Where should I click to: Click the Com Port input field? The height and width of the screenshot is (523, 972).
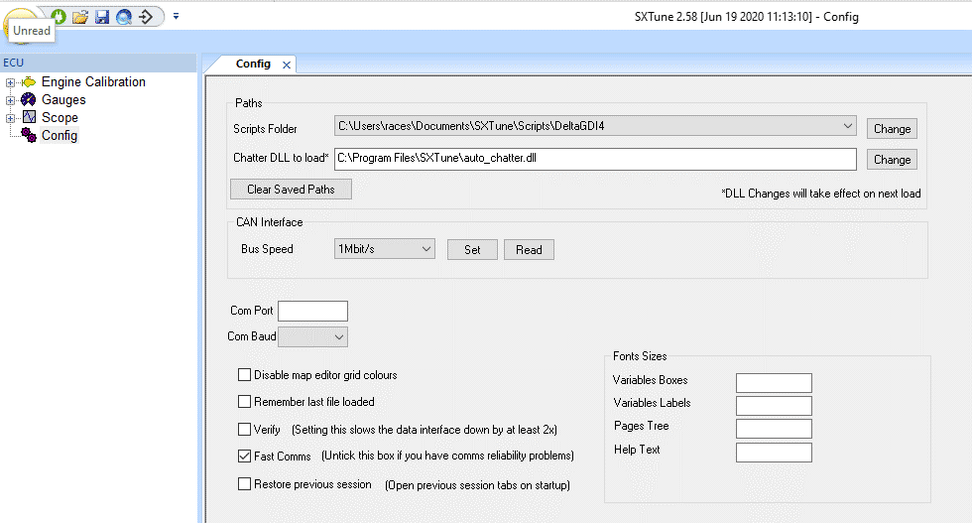point(313,311)
